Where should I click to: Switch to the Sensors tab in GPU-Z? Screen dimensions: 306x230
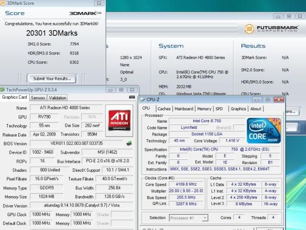click(x=38, y=98)
